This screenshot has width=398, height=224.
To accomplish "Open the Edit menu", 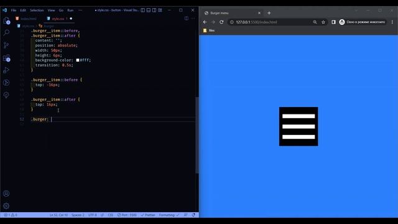I will pos(23,11).
